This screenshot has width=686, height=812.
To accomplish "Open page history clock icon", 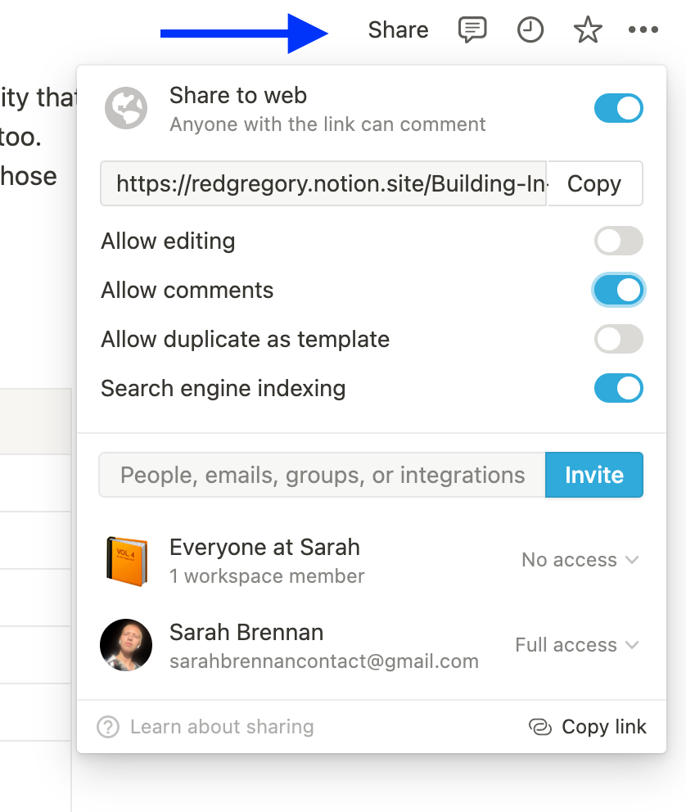I will coord(530,29).
